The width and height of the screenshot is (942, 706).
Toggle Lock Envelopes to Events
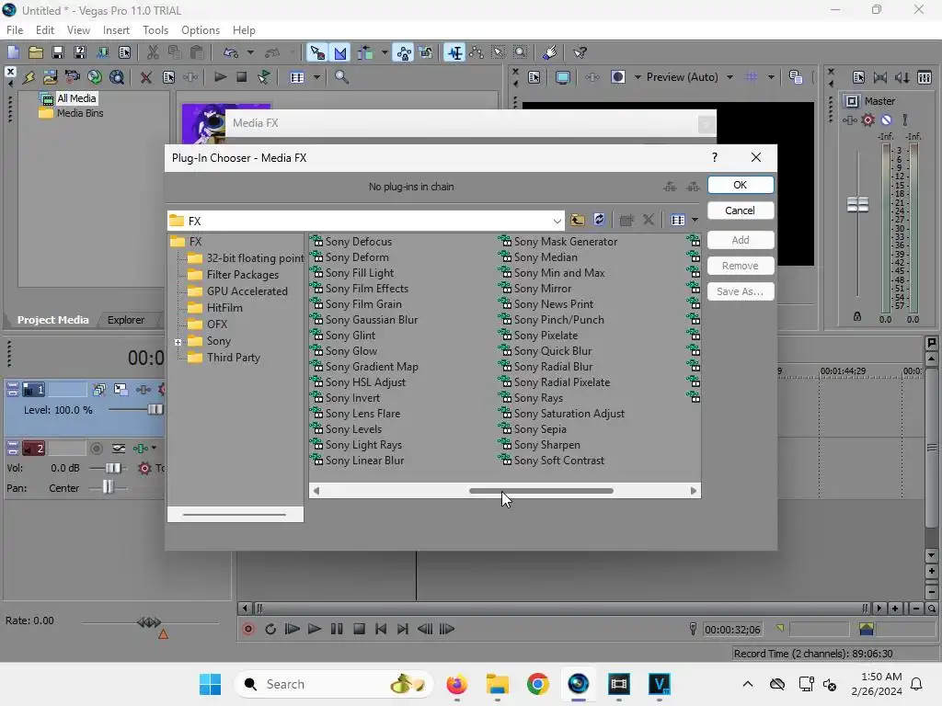(404, 52)
